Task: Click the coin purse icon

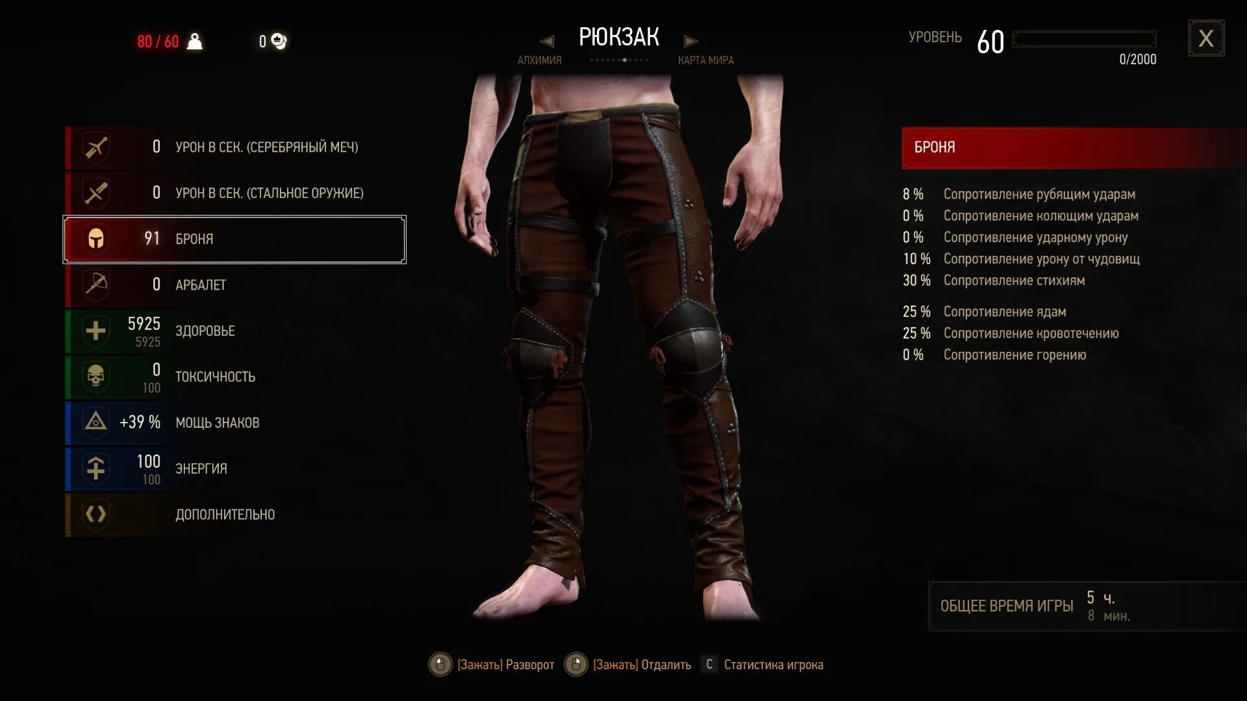Action: click(279, 42)
